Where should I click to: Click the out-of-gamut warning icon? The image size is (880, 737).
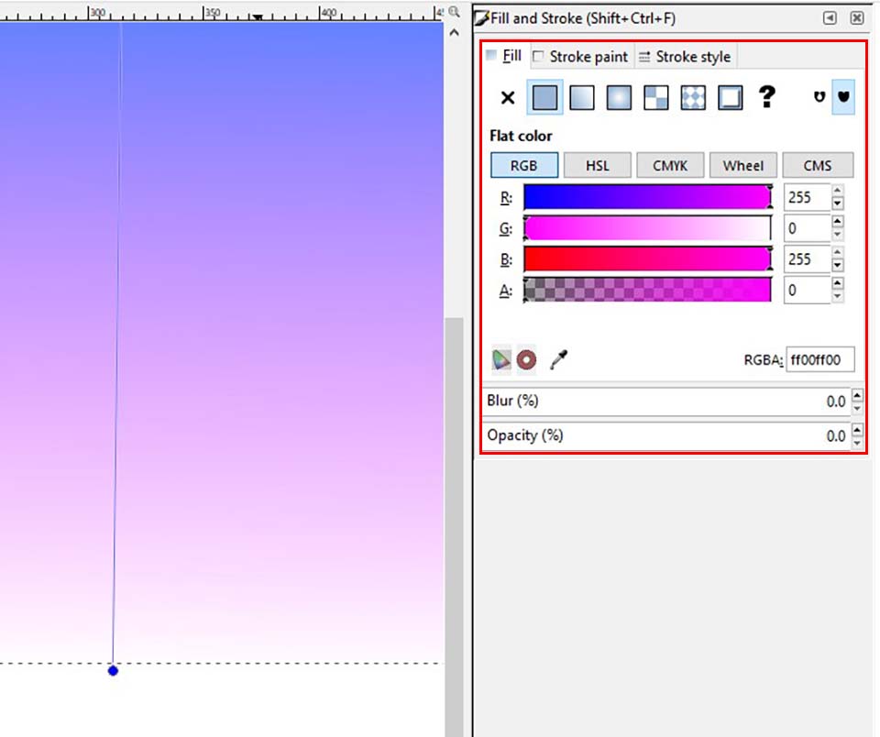click(527, 359)
